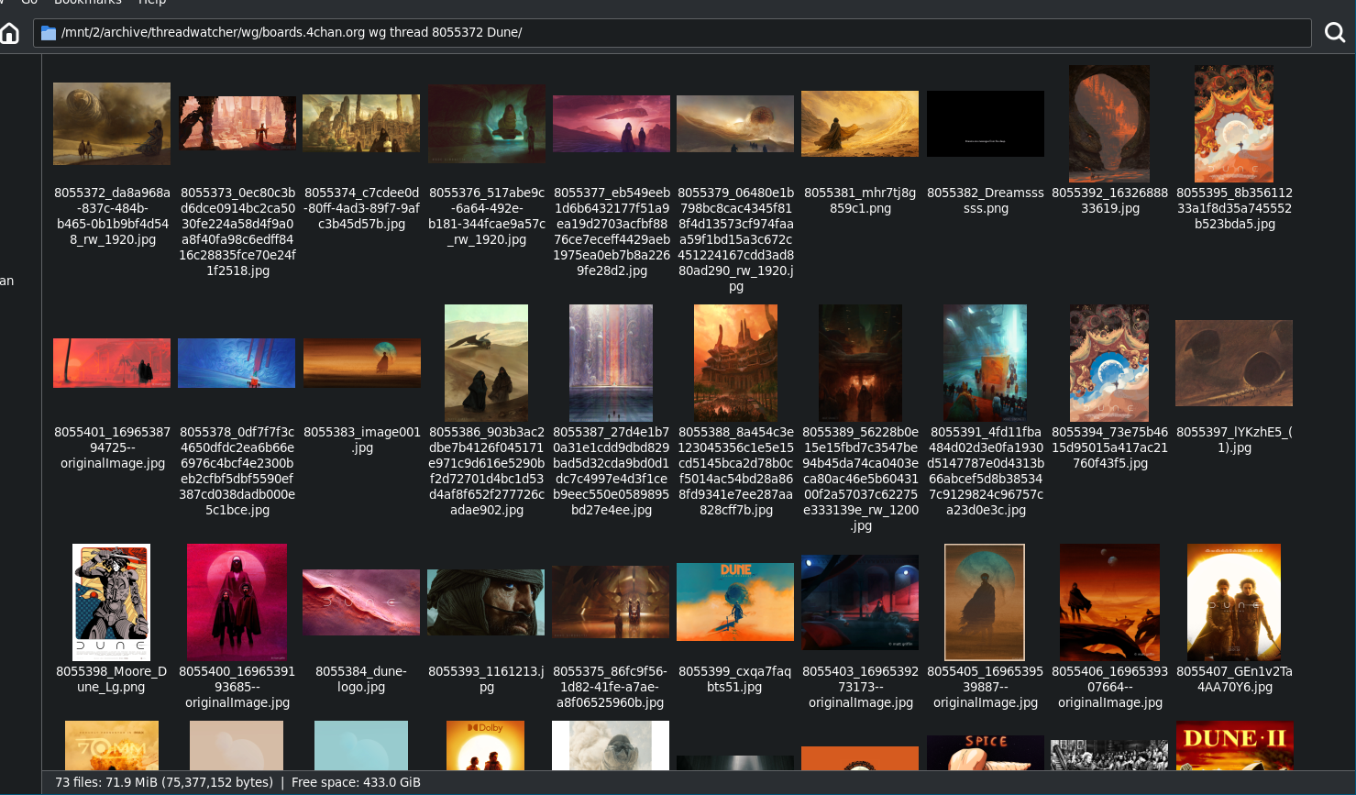Open the Help menu
This screenshot has height=795, width=1356.
pos(152,3)
